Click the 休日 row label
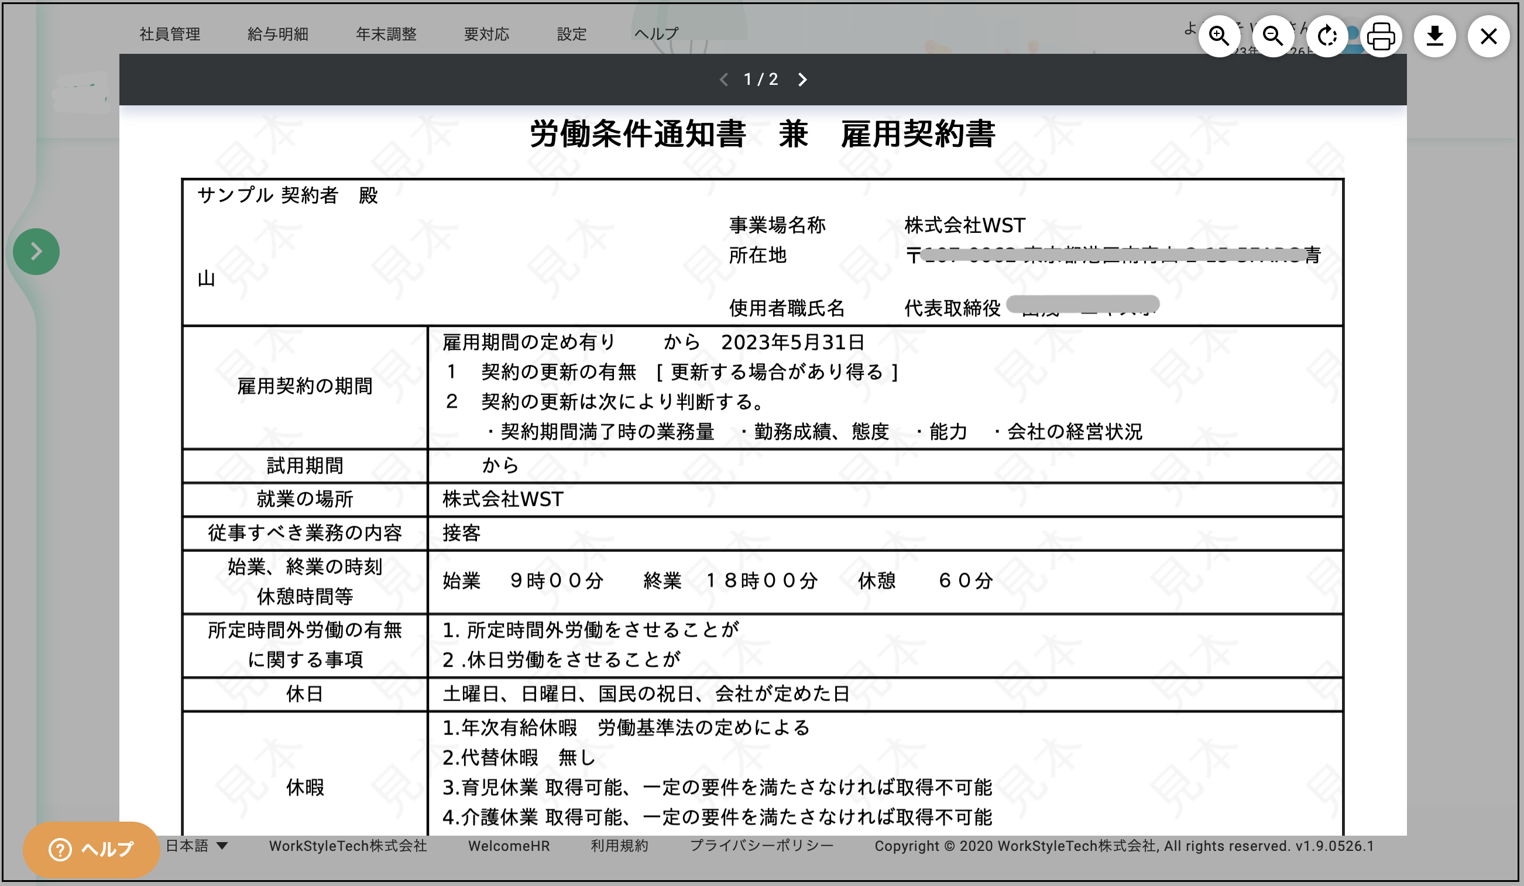Viewport: 1524px width, 886px height. coord(305,693)
